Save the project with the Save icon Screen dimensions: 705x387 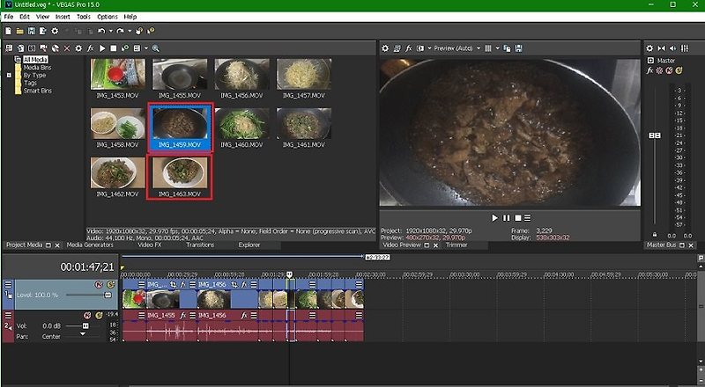(31, 31)
